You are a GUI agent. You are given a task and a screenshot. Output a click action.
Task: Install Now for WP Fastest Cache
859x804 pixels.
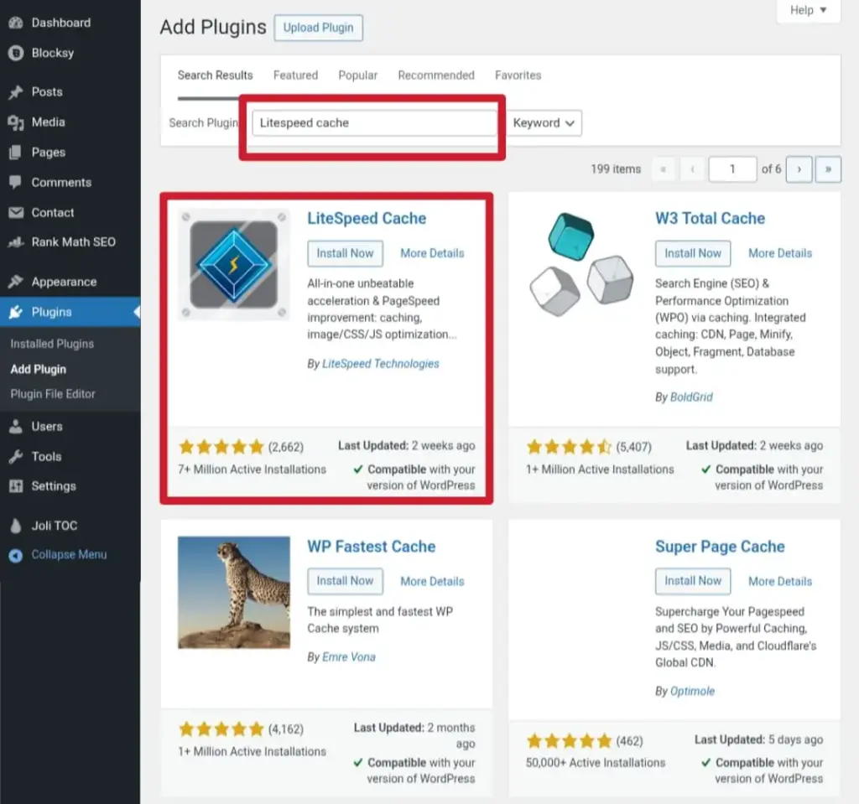pos(345,581)
